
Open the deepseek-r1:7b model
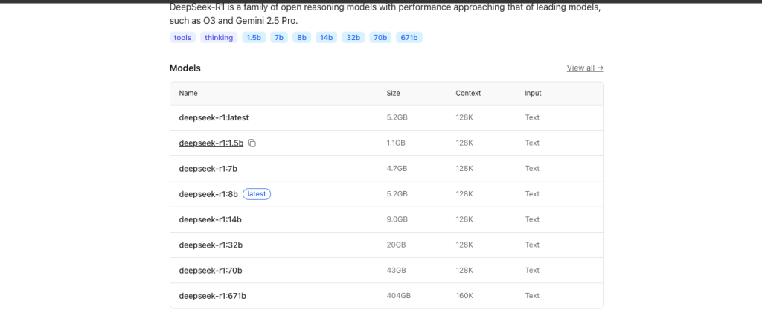tap(208, 168)
